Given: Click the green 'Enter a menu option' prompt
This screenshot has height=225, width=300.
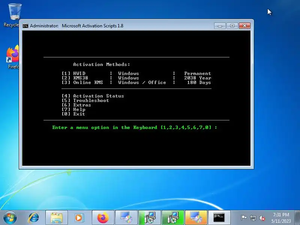Looking at the screenshot, I should [135, 127].
